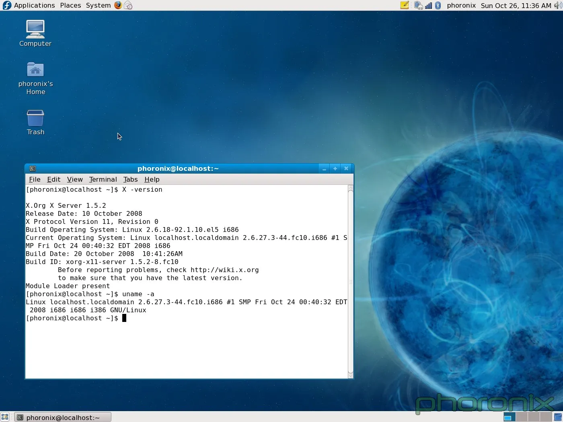Click the 'Module Loader present' line
Image resolution: width=563 pixels, height=422 pixels.
68,286
